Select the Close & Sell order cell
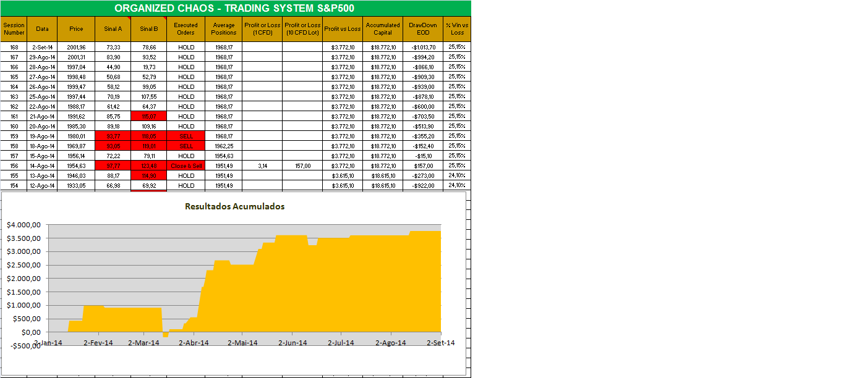The image size is (841, 378). coord(186,166)
